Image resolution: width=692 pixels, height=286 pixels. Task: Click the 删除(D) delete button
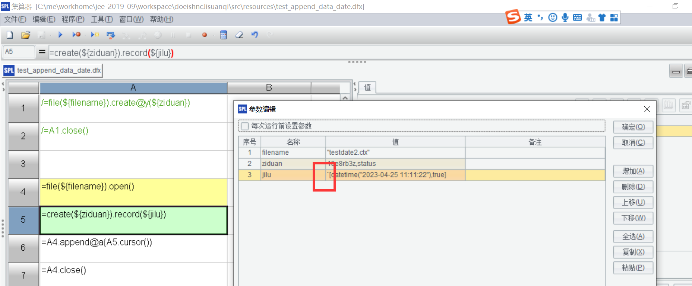click(633, 187)
